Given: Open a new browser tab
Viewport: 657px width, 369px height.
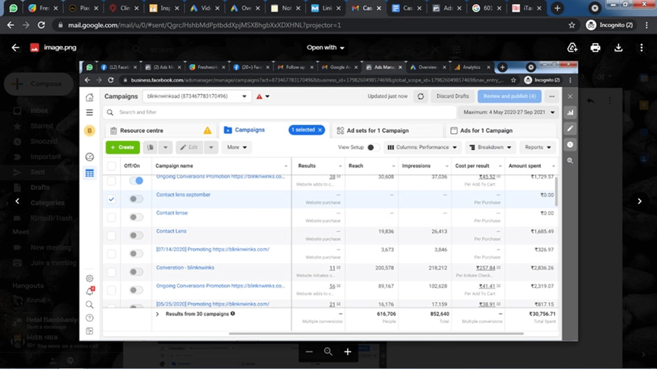Looking at the screenshot, I should pos(557,8).
